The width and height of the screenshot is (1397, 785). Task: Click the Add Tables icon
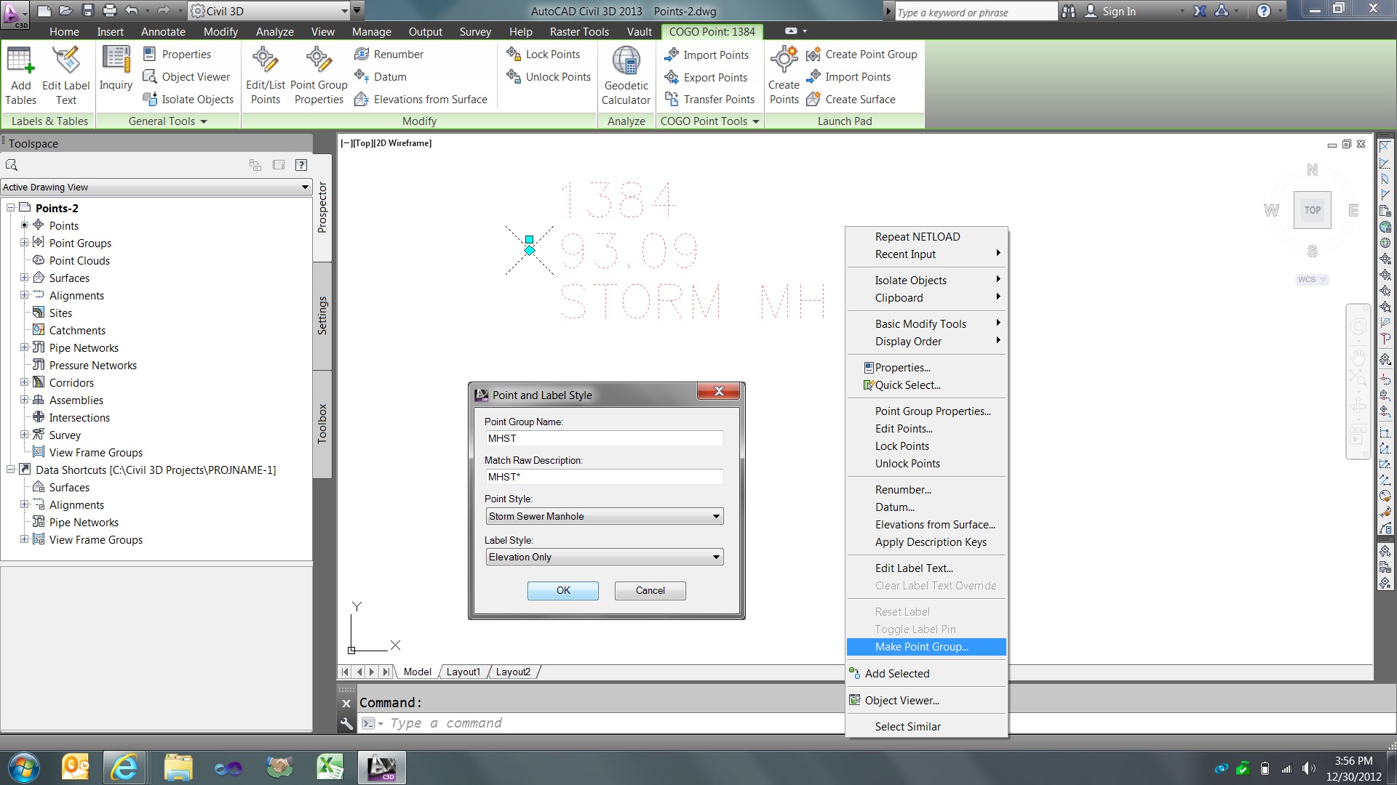coord(20,63)
